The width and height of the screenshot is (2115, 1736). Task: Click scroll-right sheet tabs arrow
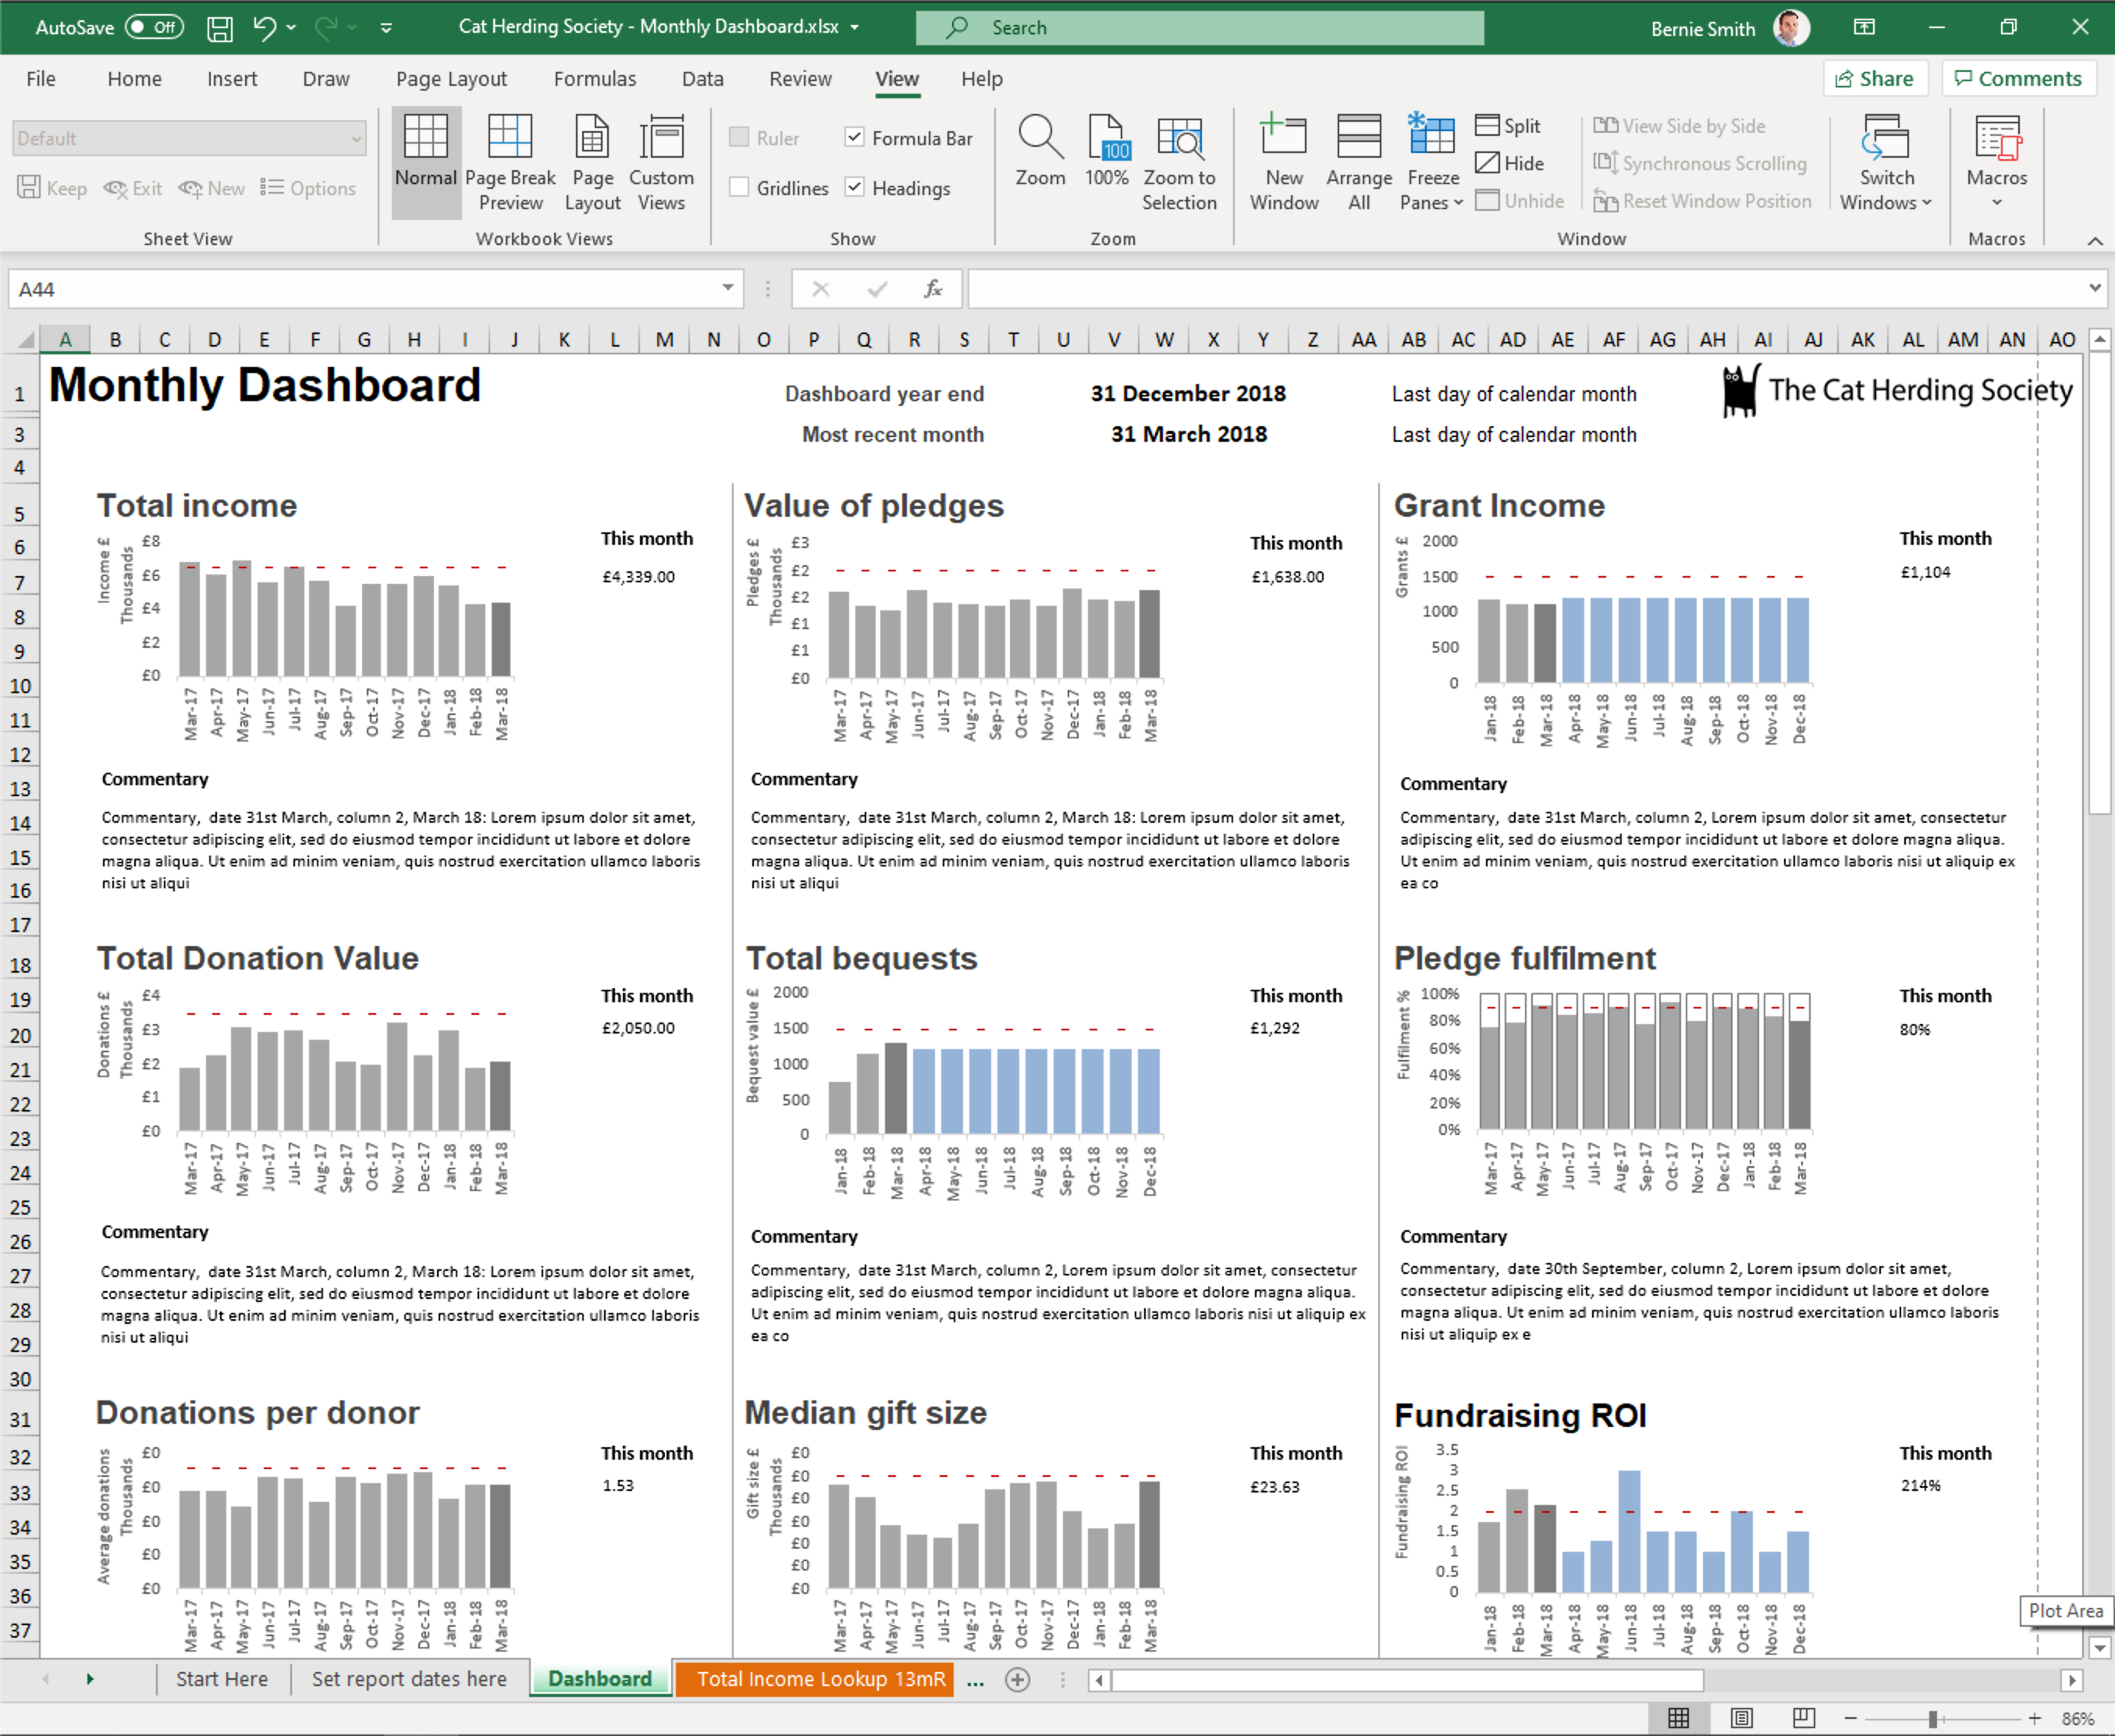[90, 1679]
